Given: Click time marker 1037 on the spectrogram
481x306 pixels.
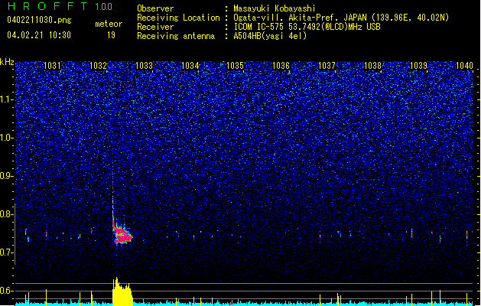Looking at the screenshot, I should 327,65.
